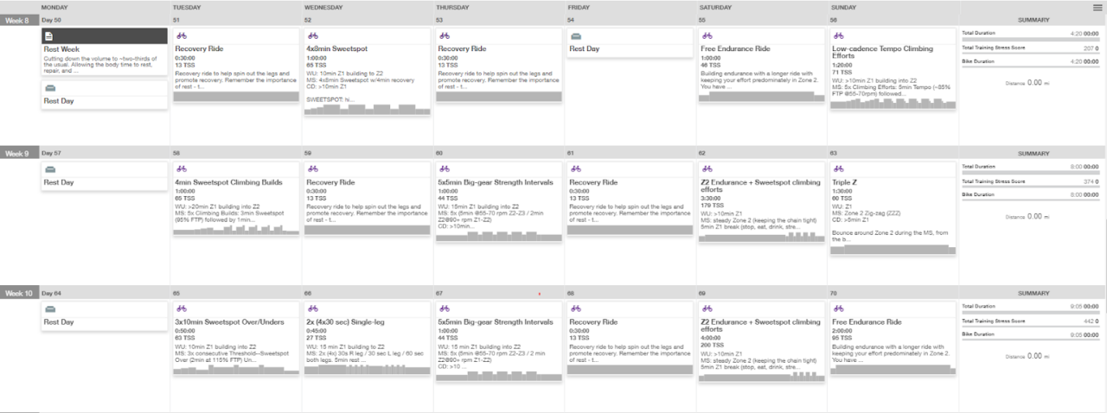Click the note icon on Rest Week card

click(x=49, y=36)
